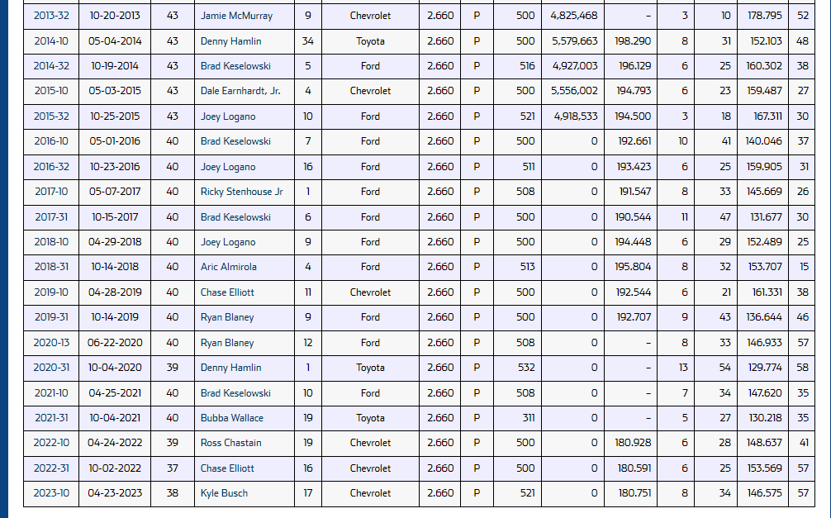Open race 2017-31 entry
This screenshot has height=518, width=831.
pyautogui.click(x=51, y=217)
